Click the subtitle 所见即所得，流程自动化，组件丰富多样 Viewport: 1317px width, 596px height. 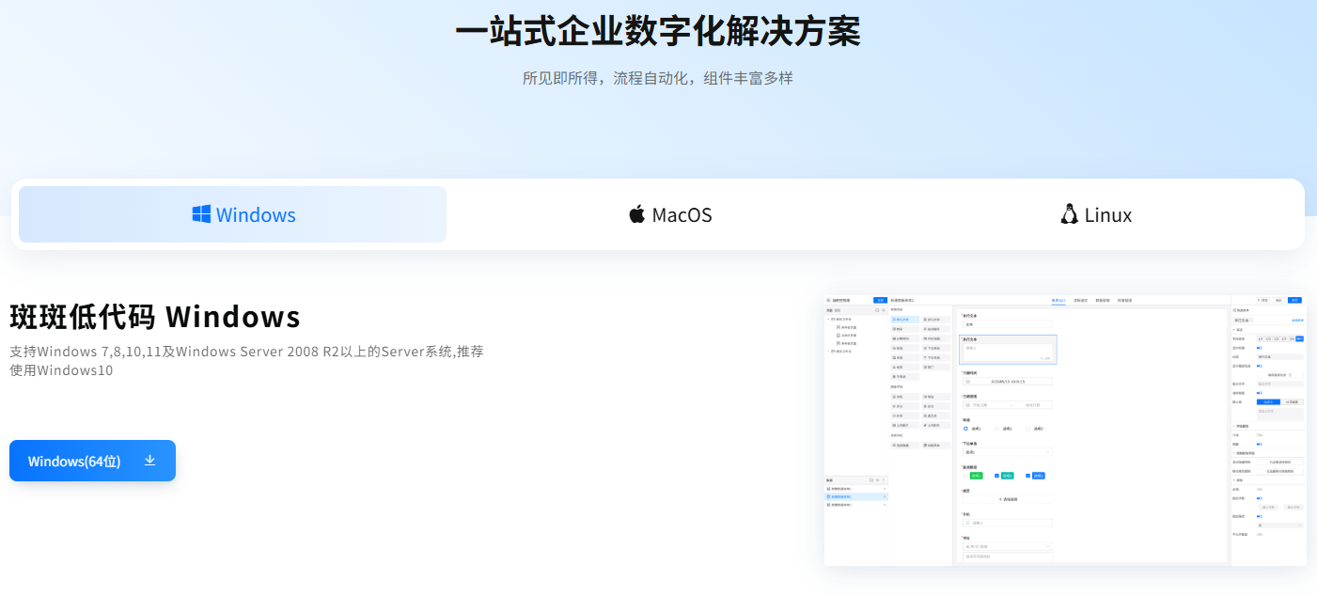(x=658, y=78)
